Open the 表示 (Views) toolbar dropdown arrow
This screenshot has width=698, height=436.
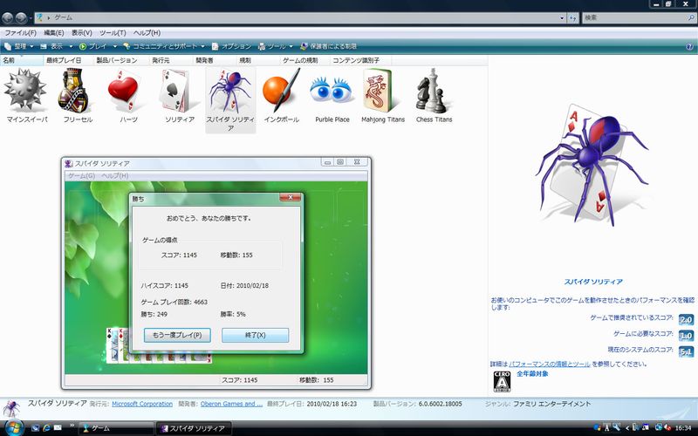pyautogui.click(x=71, y=46)
